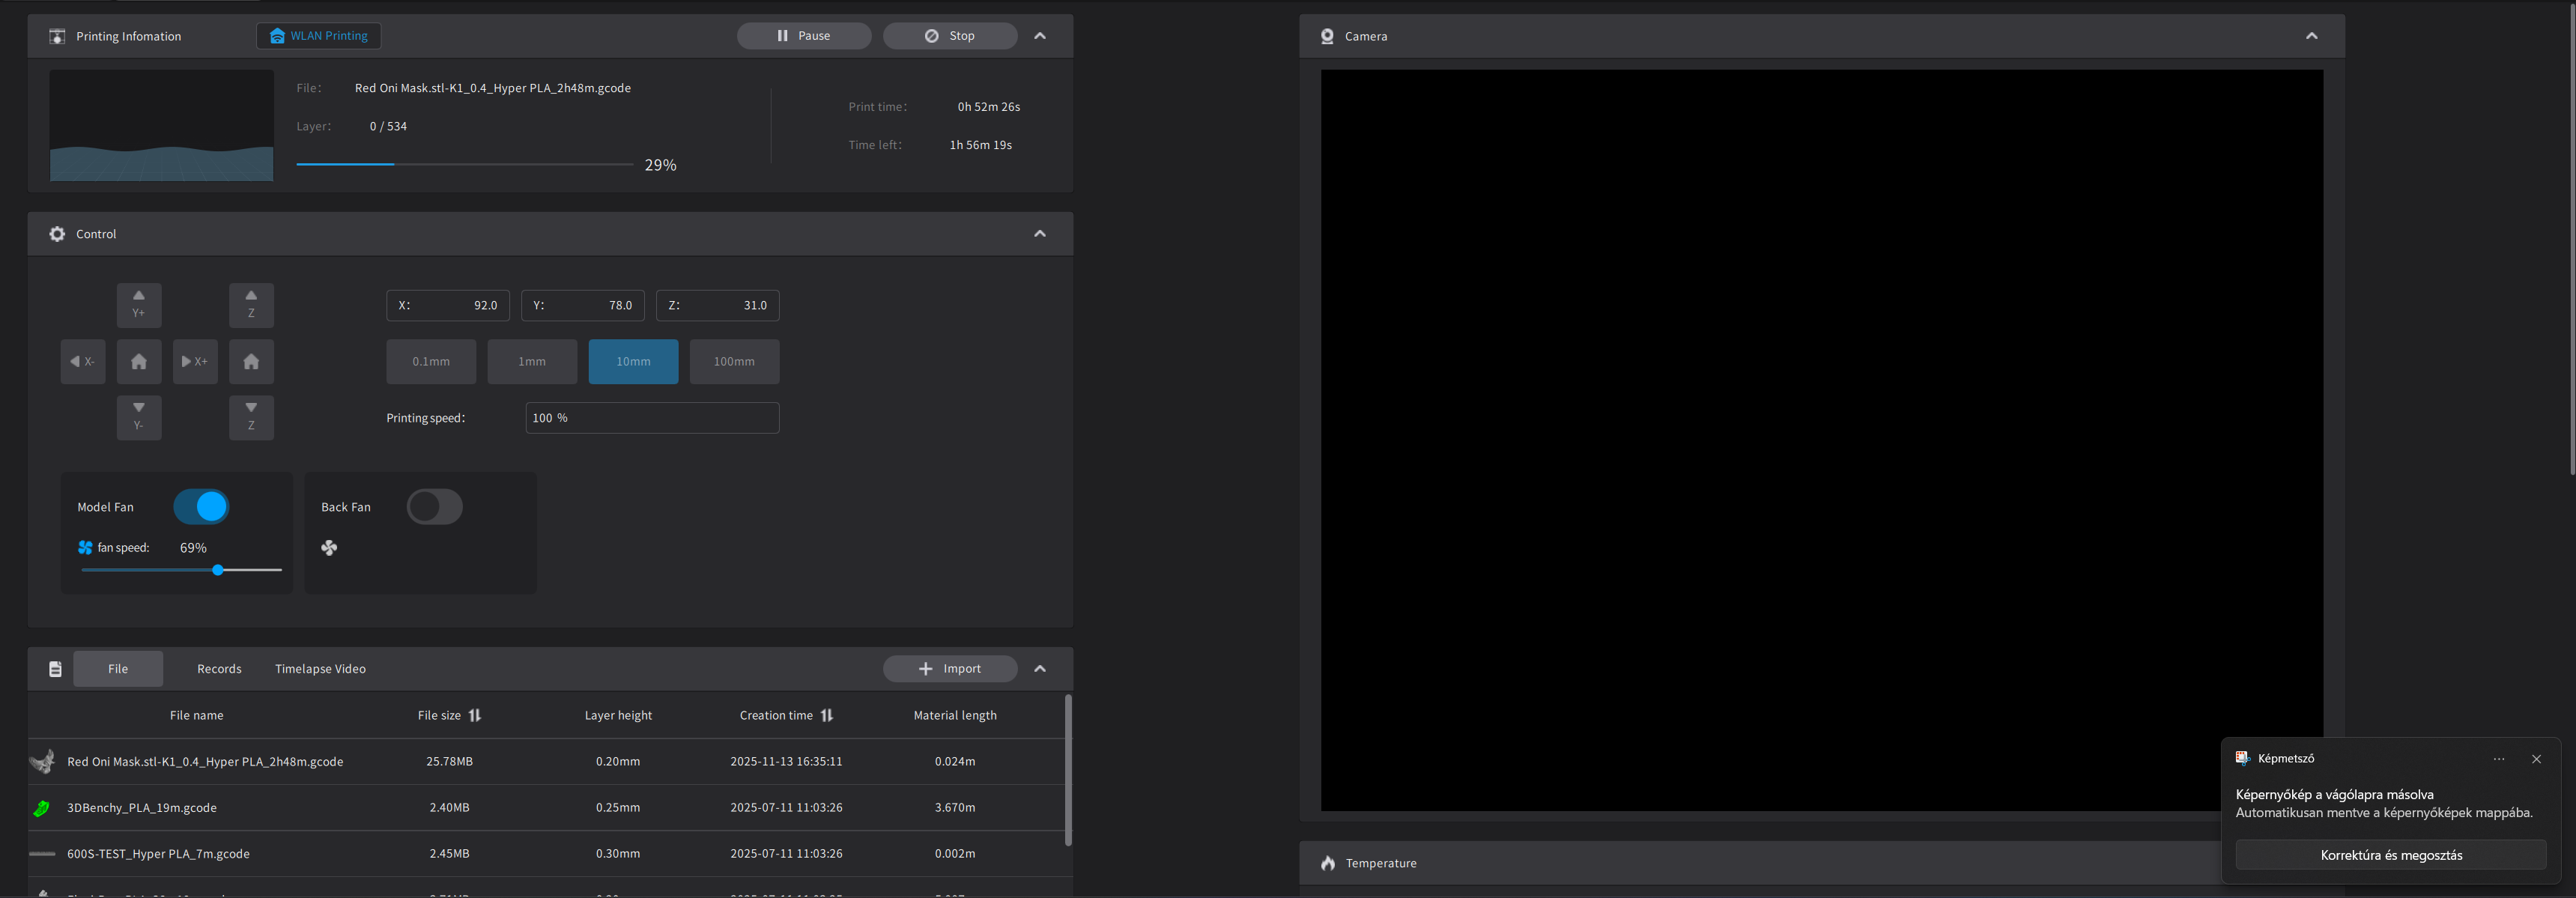
Task: Adjust the model fan speed slider
Action: (218, 570)
